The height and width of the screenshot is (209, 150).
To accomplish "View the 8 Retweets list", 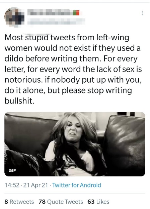I will tap(19, 202).
